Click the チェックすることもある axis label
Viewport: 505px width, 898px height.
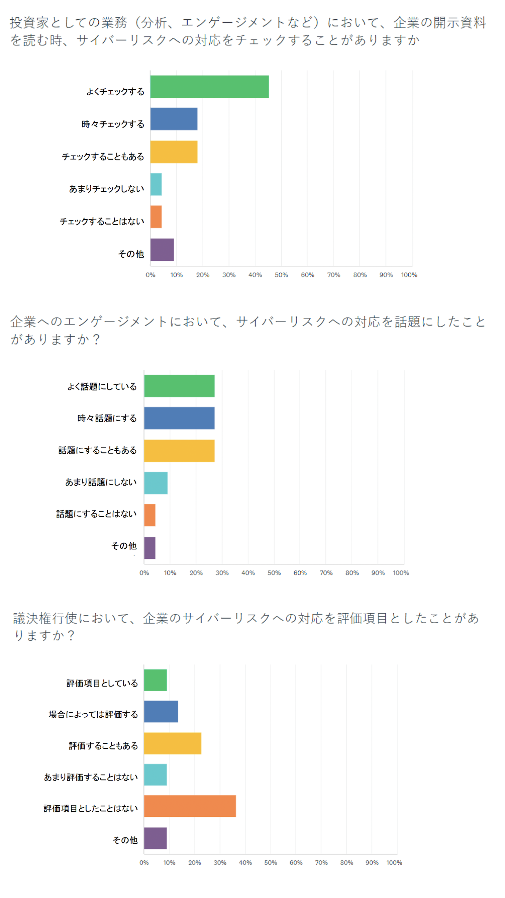[103, 157]
